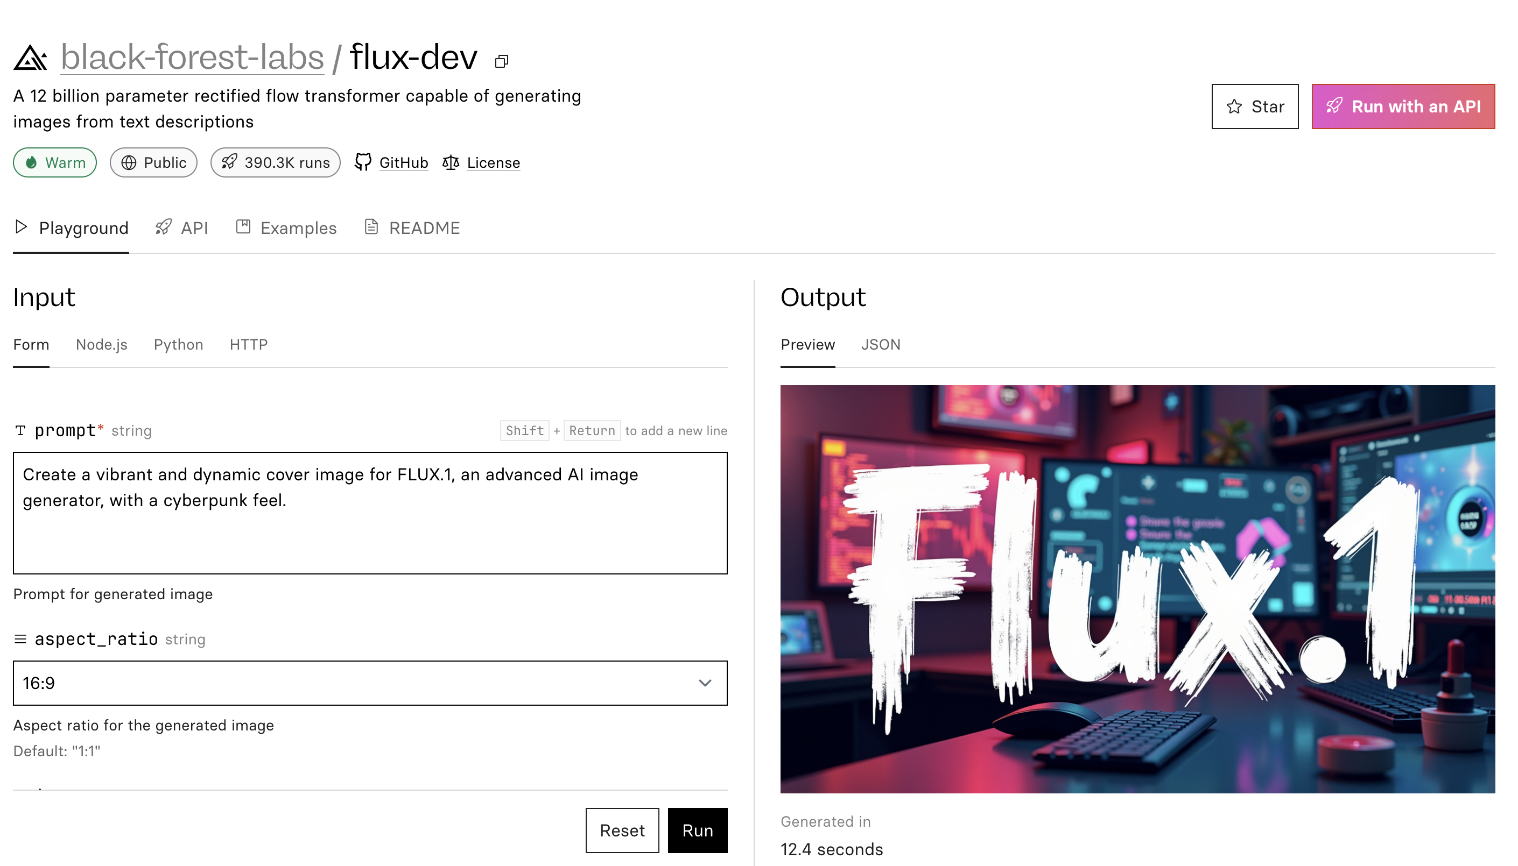The image size is (1518, 866).
Task: Switch to JSON output view
Action: [879, 344]
